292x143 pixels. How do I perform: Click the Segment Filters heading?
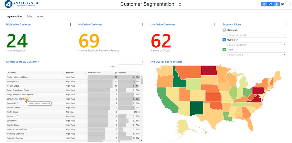[232, 24]
